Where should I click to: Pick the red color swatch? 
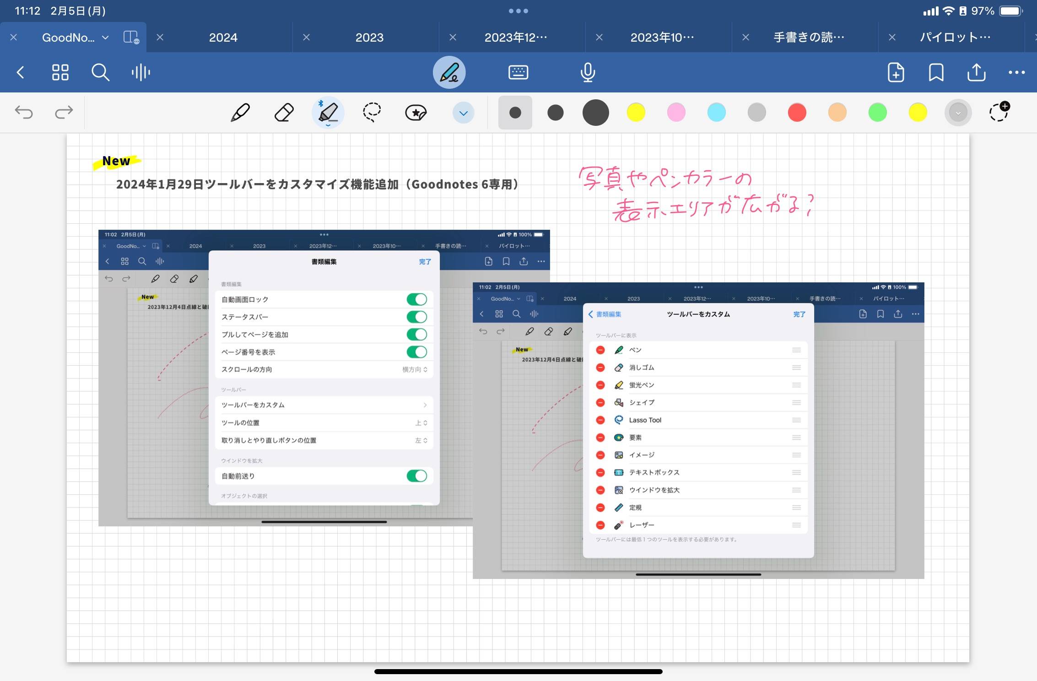click(797, 113)
